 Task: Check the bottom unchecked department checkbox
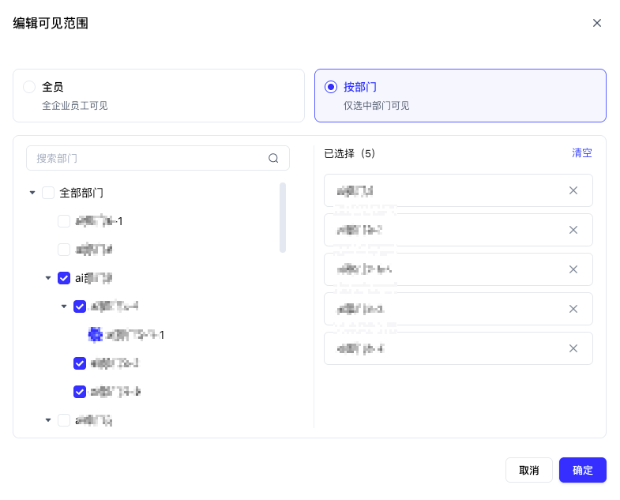pos(64,420)
